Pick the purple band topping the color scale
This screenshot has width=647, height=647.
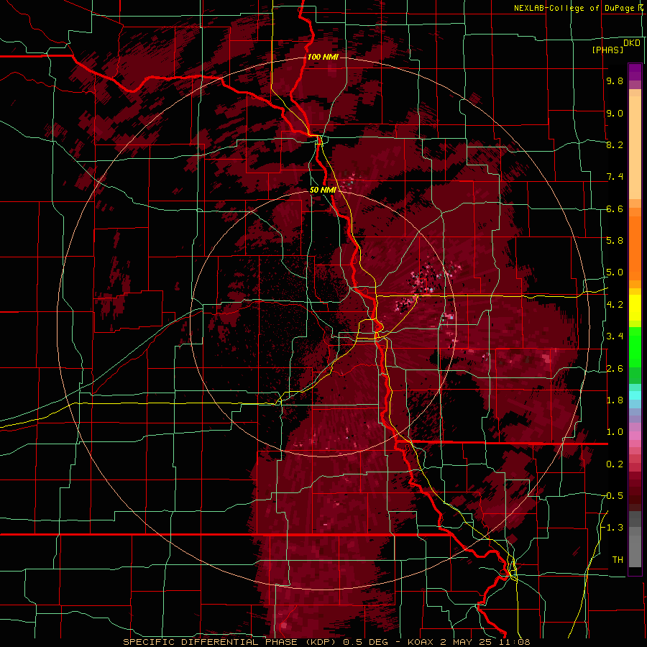[635, 72]
